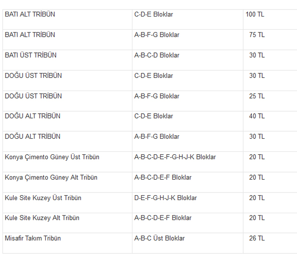Viewport: 297px width, 258px height.
Task: Click the BATI ÜST TRİBÜN cell
Action: click(x=31, y=55)
